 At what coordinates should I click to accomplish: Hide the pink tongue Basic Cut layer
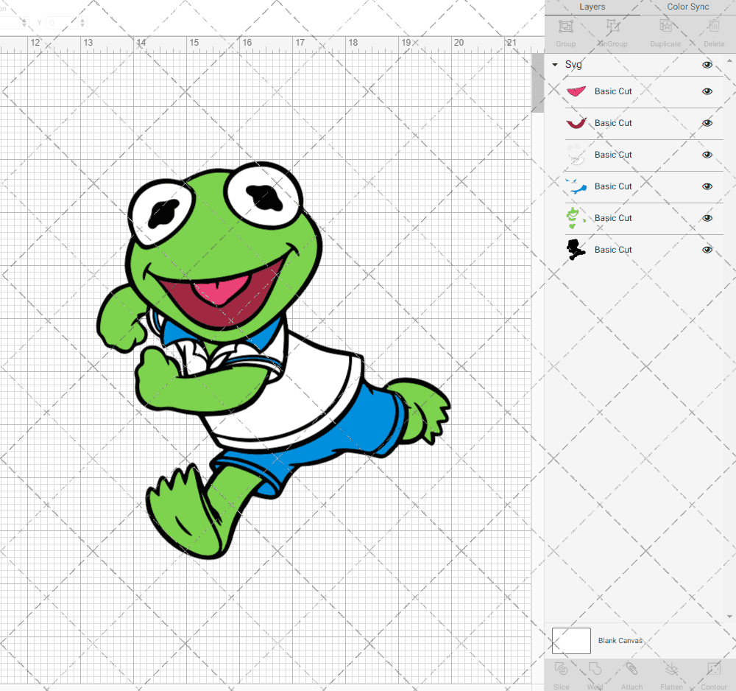coord(707,91)
